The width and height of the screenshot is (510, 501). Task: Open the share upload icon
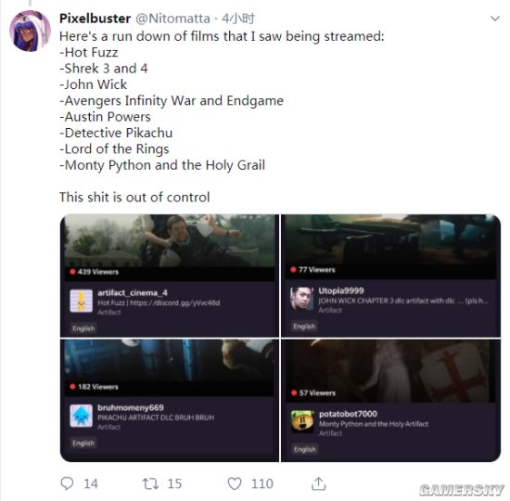point(318,483)
